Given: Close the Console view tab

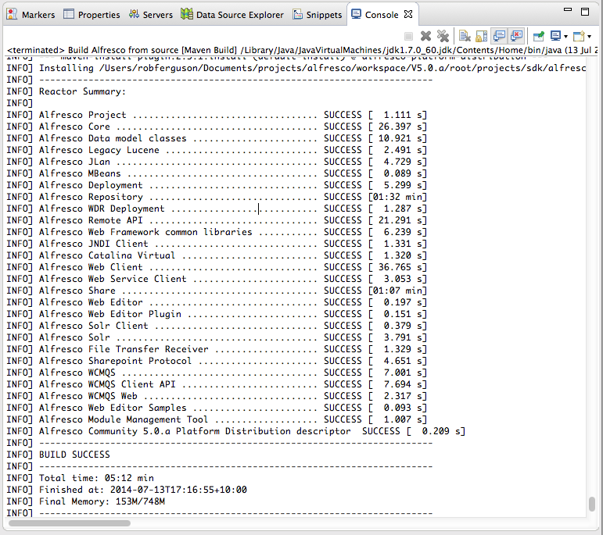Looking at the screenshot, I should 408,15.
